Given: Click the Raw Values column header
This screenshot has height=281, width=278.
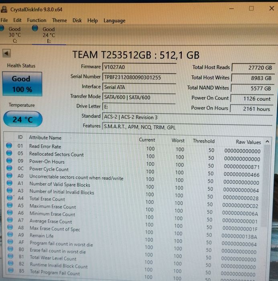Looking at the screenshot, I should (x=248, y=142).
